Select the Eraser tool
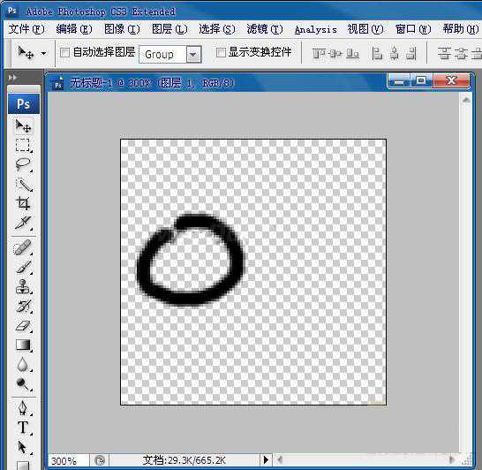Screen dimensions: 482x470 click(23, 326)
